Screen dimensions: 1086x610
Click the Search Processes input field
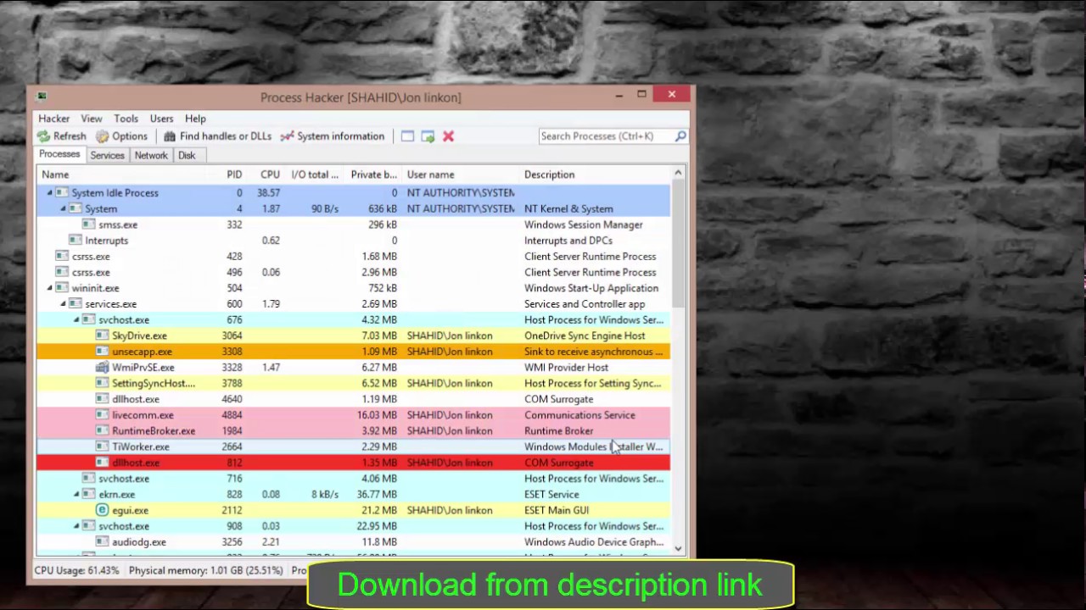point(606,136)
